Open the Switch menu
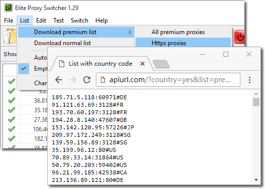The image size is (265, 189). click(x=79, y=21)
